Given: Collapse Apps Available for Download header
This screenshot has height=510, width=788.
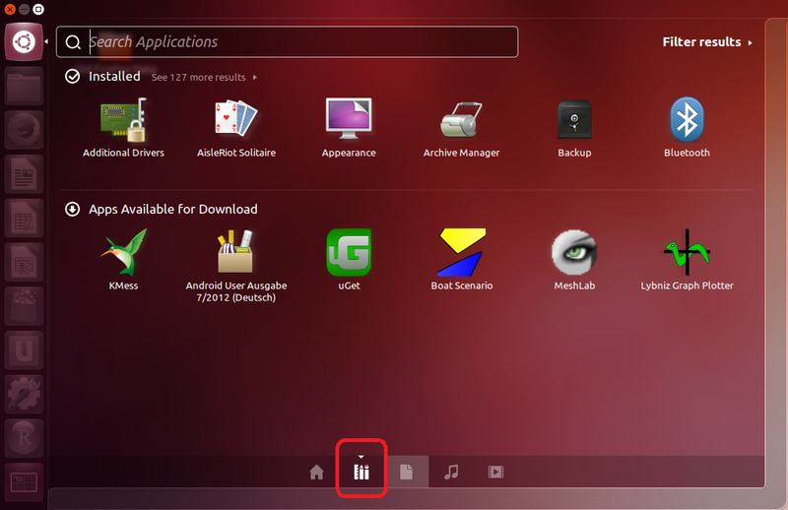Looking at the screenshot, I should (161, 209).
